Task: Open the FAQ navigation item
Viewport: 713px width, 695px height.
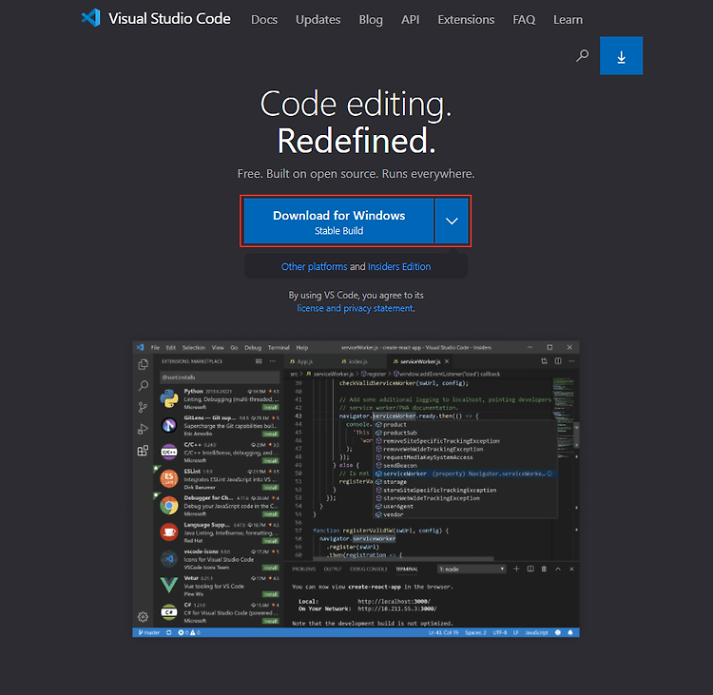Action: pos(524,20)
